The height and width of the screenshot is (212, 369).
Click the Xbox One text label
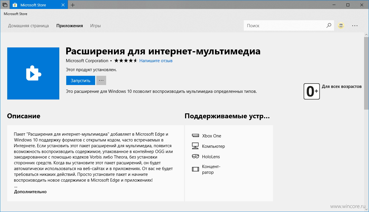click(x=212, y=136)
